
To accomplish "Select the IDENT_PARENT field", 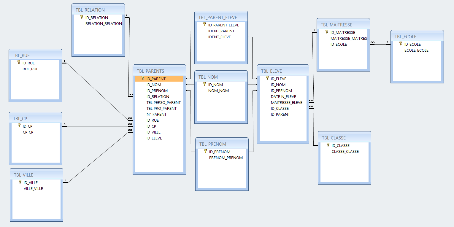I will (x=221, y=31).
